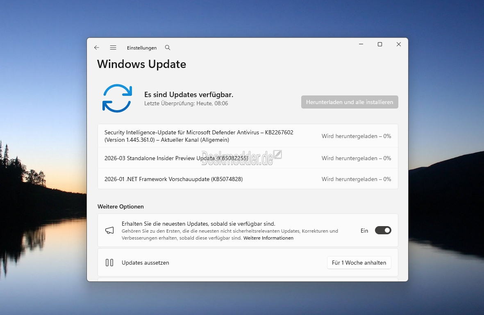This screenshot has width=484, height=315.
Task: Click the Windows Update page heading
Action: coord(141,64)
